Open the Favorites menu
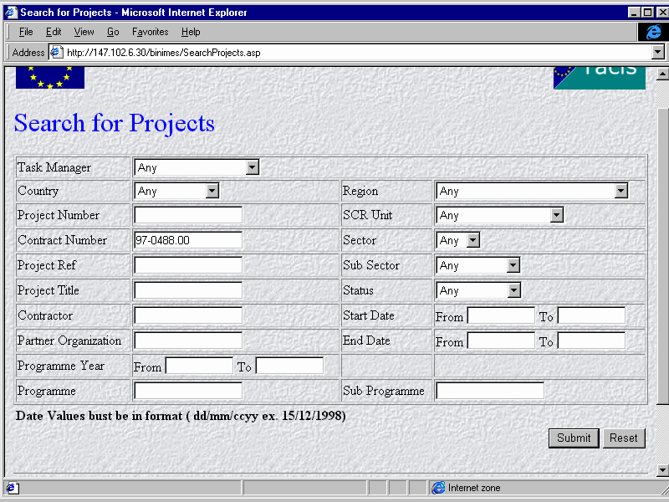The width and height of the screenshot is (669, 502). tap(150, 32)
